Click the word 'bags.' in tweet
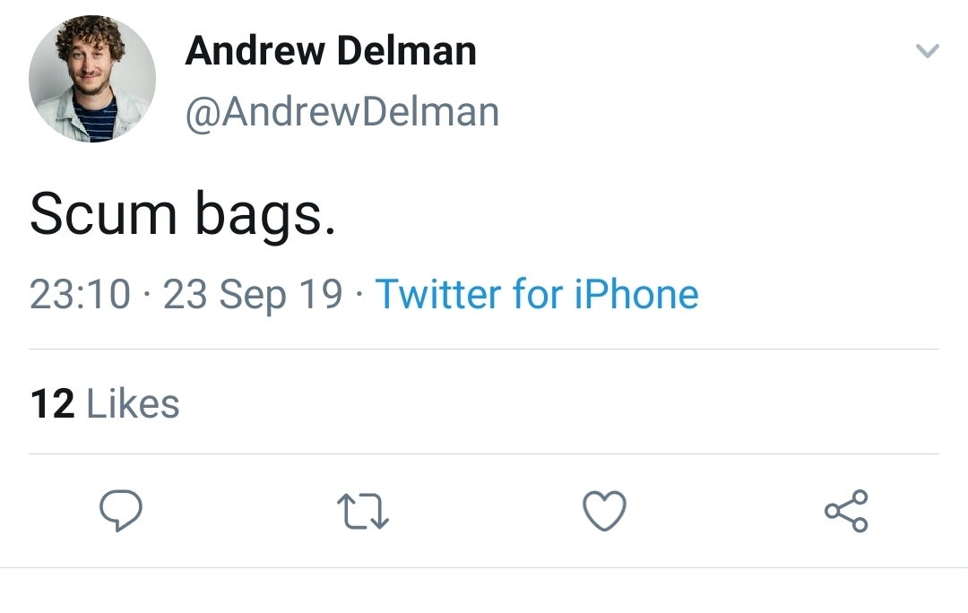The image size is (968, 613). (266, 215)
